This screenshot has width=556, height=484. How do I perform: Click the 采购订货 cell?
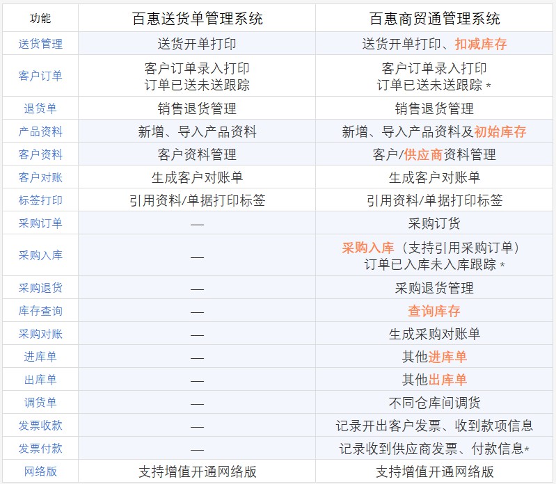pyautogui.click(x=434, y=224)
